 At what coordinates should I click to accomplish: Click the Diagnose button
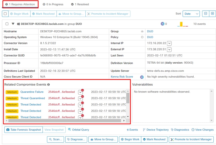point(76,139)
